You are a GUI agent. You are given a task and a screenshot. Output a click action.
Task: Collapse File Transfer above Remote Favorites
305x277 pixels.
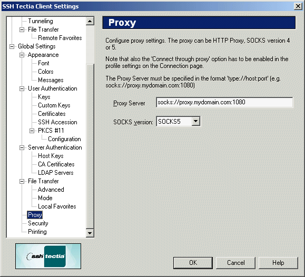(x=22, y=30)
